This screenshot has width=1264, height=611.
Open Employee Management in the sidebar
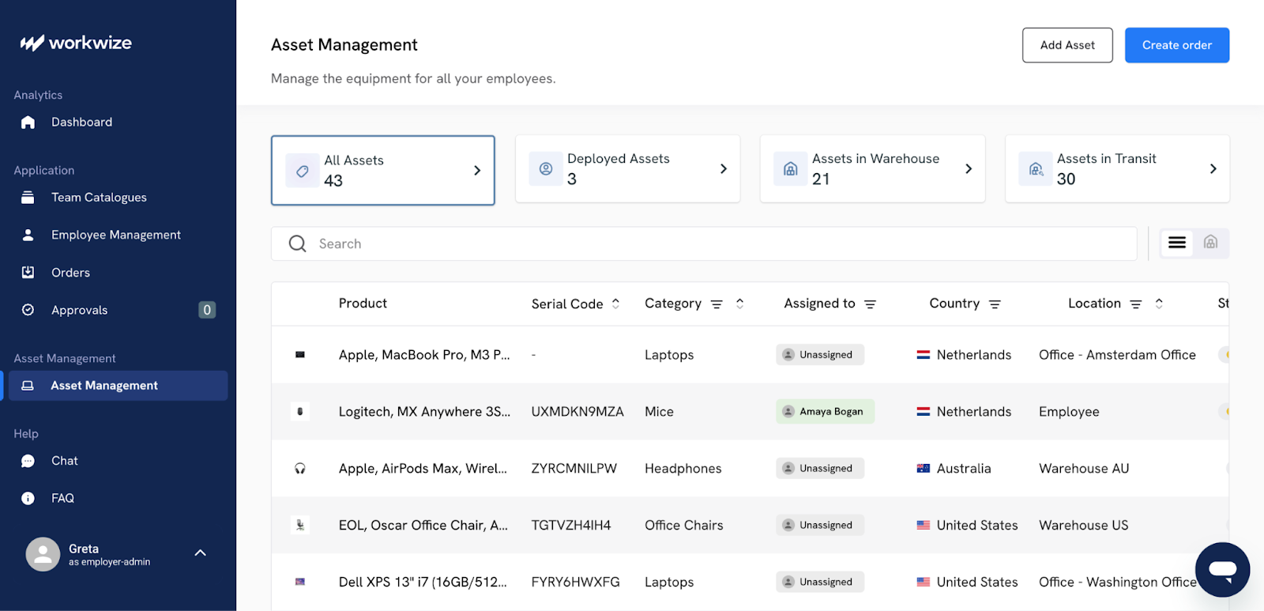point(115,235)
